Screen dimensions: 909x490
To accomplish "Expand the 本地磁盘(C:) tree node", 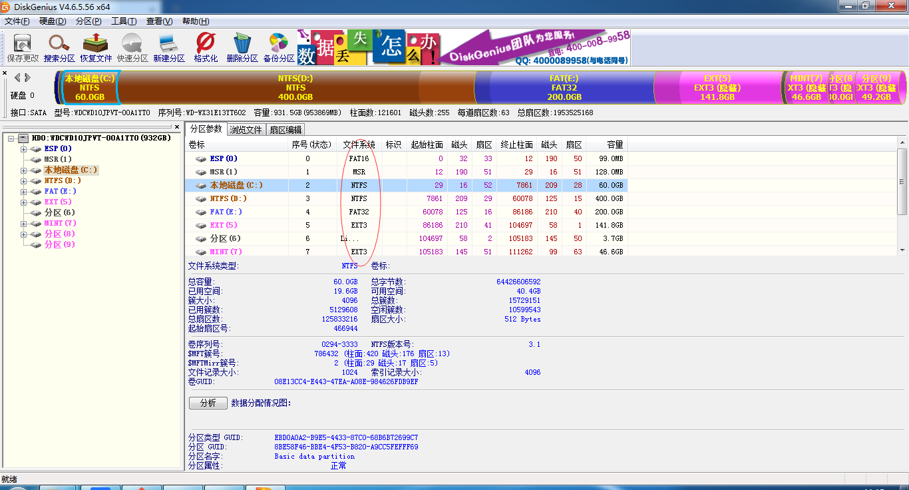I will [x=24, y=170].
